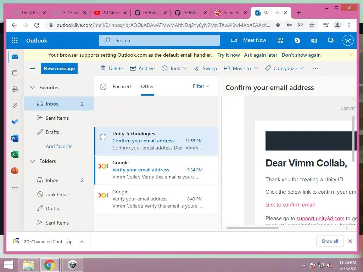The width and height of the screenshot is (363, 272).
Task: Select the Mail icon in left rail
Action: [x=15, y=57]
